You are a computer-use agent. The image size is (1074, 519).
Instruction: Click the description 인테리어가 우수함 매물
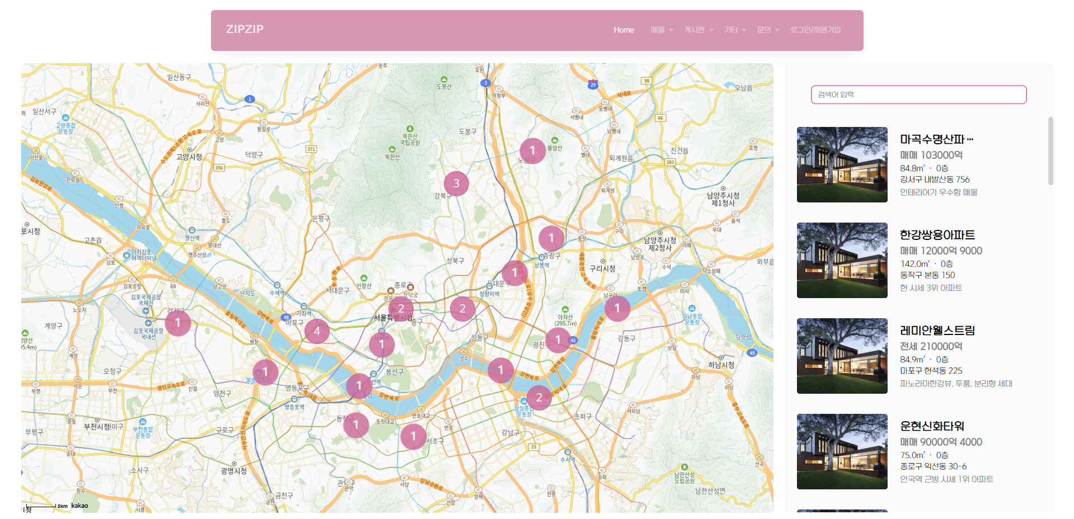(939, 192)
